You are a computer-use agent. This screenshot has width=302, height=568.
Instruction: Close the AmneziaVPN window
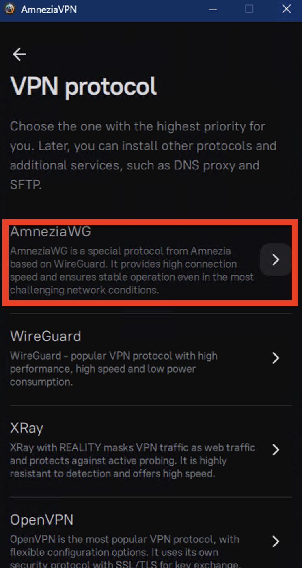click(286, 9)
